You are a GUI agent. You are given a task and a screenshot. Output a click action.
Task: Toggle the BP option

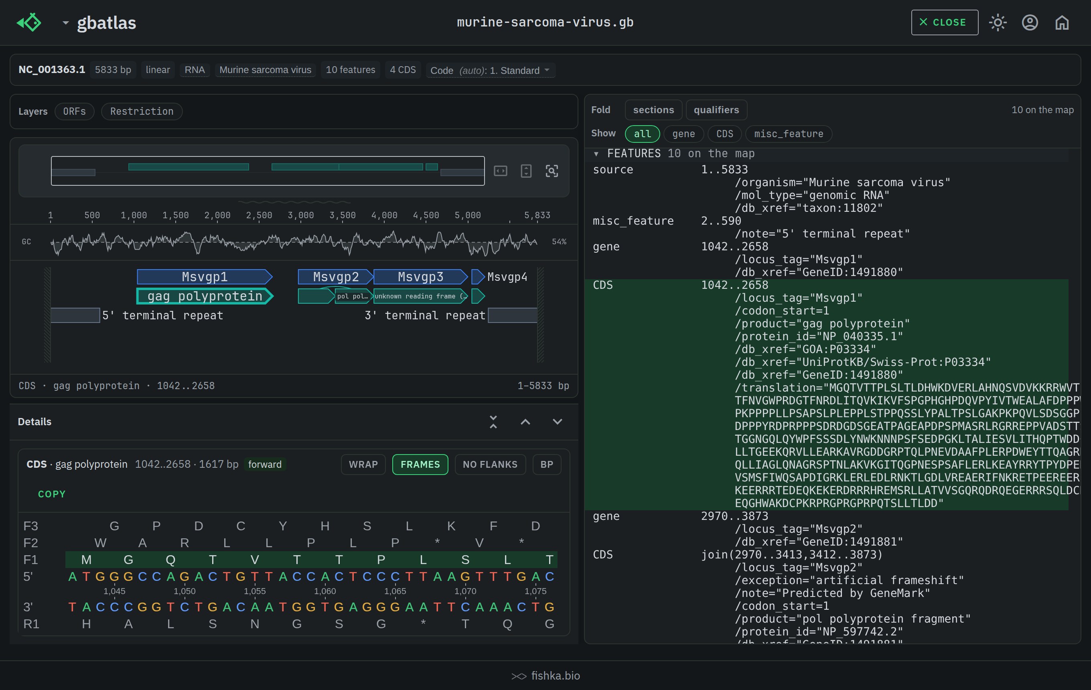point(547,465)
